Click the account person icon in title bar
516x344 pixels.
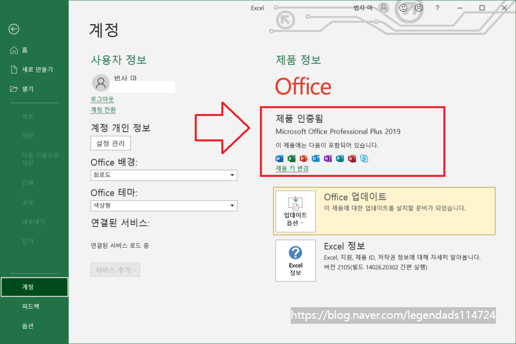[x=383, y=8]
